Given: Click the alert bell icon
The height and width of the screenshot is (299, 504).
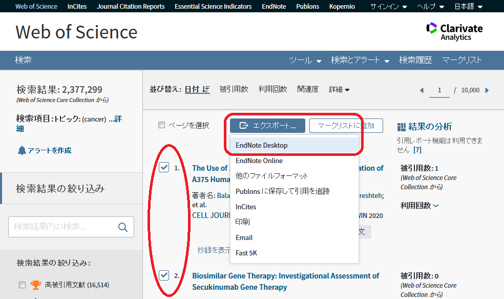Looking at the screenshot, I should pos(22,150).
